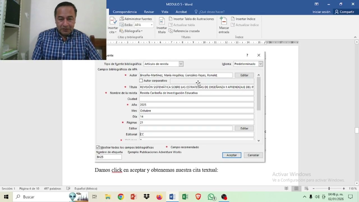Open WhatsApp from the taskbar
This screenshot has height=202, width=359.
pos(211,197)
